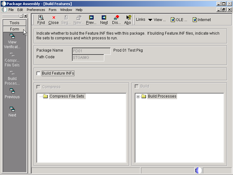Click the Path Code field STGAIMG

tap(88, 58)
